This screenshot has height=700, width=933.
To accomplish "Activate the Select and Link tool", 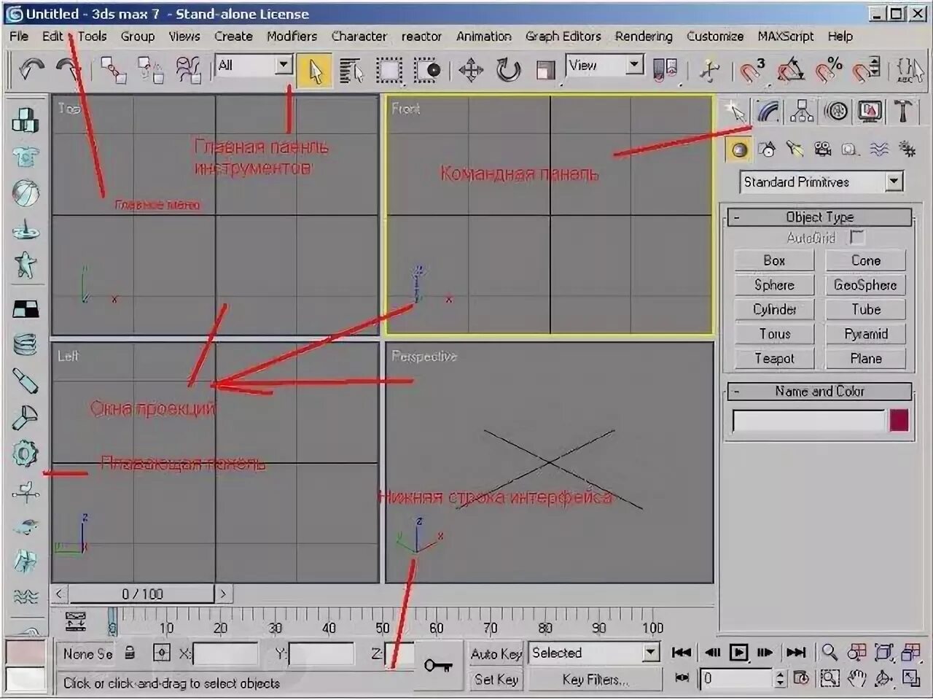I will 114,71.
